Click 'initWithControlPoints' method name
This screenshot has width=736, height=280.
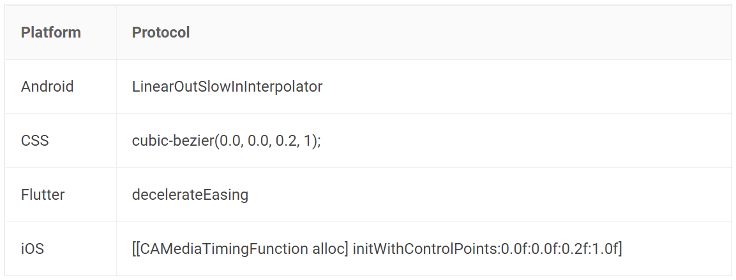pyautogui.click(x=424, y=248)
